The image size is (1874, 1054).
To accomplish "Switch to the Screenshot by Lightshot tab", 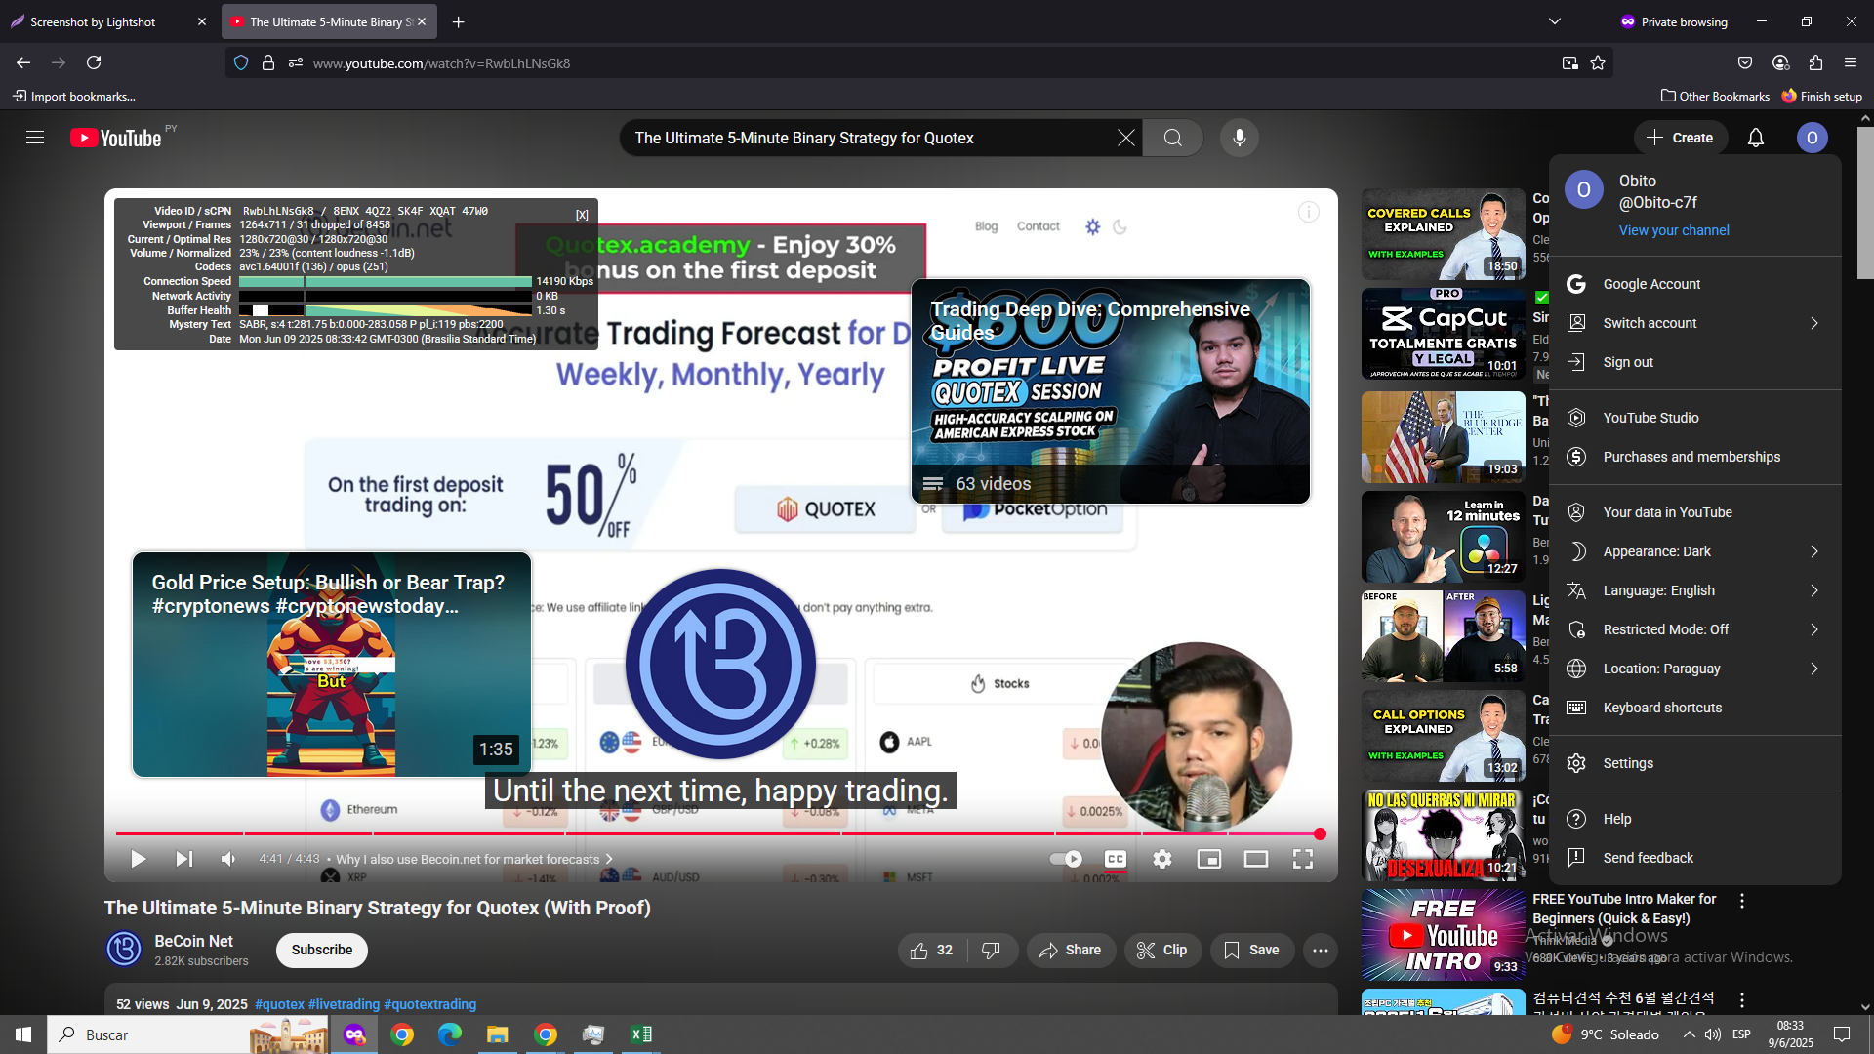I will (107, 21).
